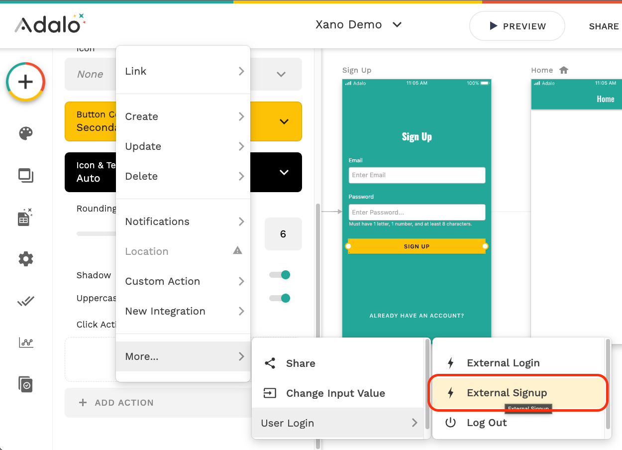Toggle the Uppercase switch
The image size is (622, 450).
click(280, 298)
